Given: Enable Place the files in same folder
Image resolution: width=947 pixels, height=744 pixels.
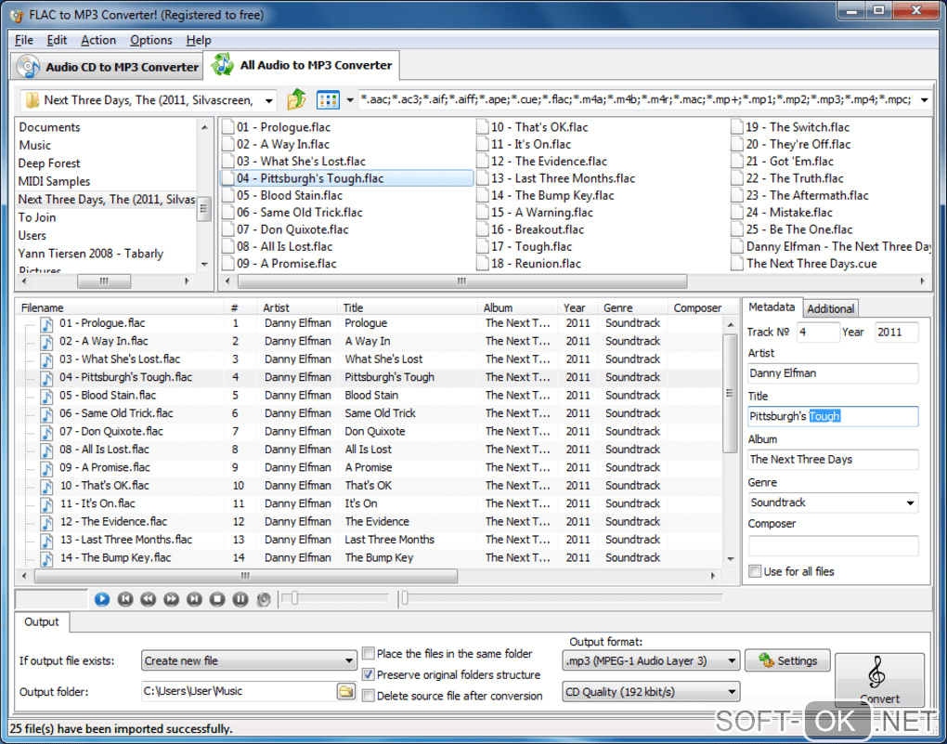Looking at the screenshot, I should tap(368, 653).
